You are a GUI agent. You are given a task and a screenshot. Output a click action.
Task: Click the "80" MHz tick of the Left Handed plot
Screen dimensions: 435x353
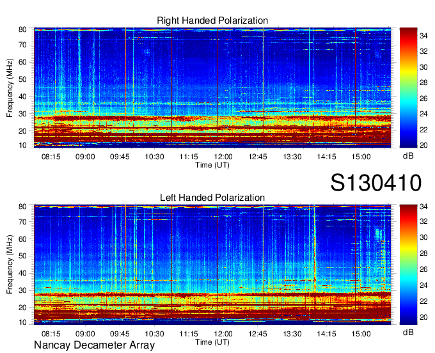click(x=22, y=207)
